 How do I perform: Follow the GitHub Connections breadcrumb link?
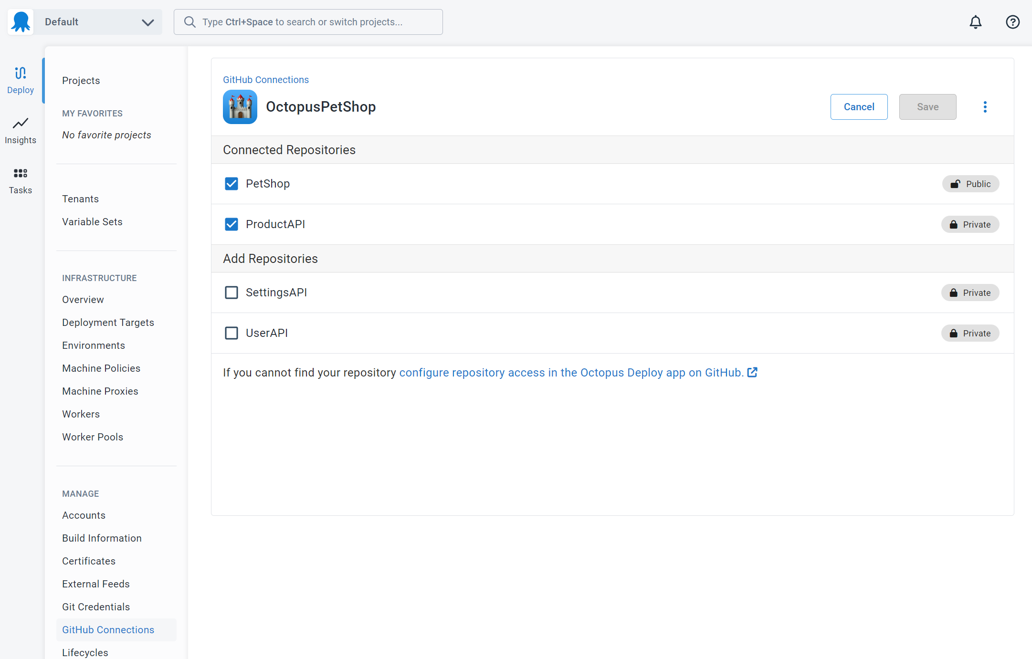pos(266,80)
